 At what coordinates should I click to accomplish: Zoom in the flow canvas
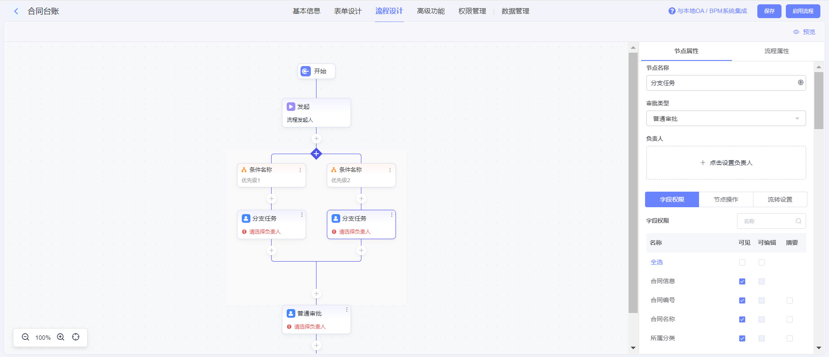[x=61, y=337]
